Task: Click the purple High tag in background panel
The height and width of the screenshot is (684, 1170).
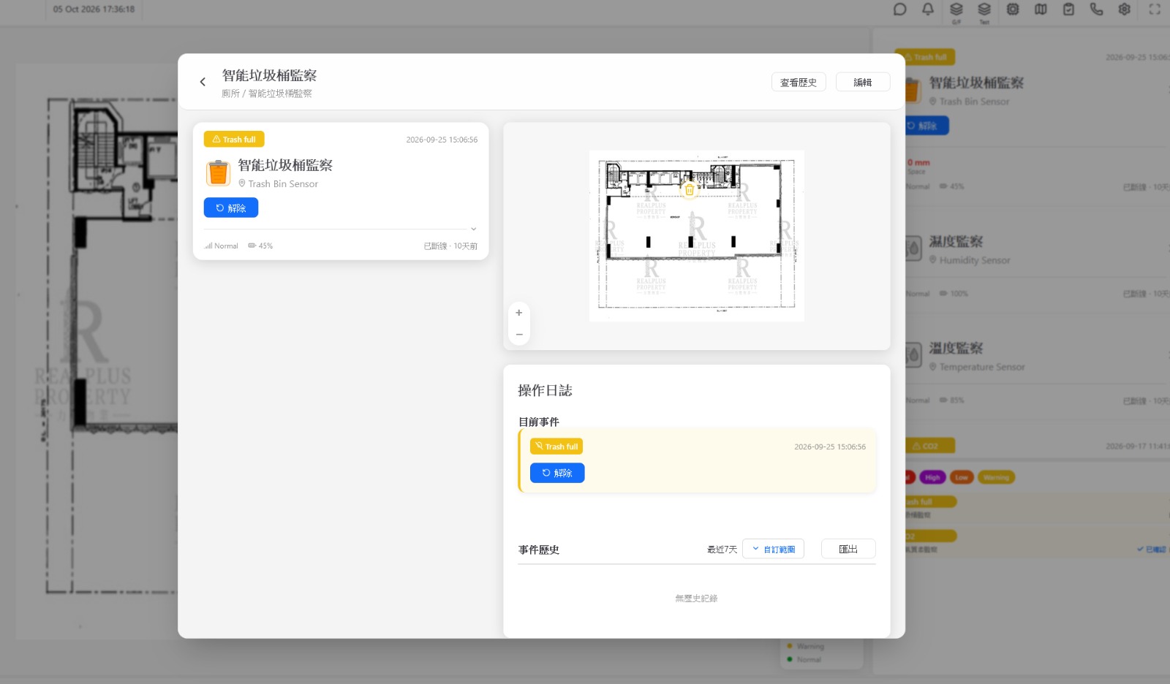Action: click(932, 477)
